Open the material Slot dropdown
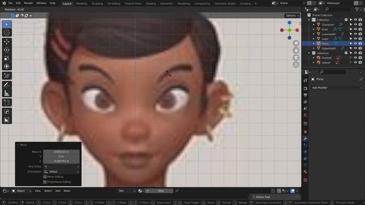This screenshot has width=365, height=205. coord(127,191)
